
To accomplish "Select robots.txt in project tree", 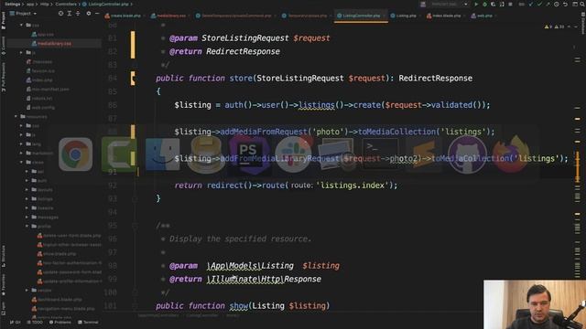I will pos(42,98).
